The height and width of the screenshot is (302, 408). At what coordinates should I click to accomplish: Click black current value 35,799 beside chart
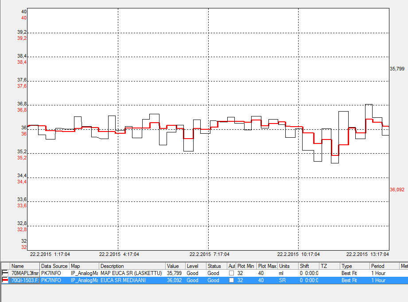point(397,69)
